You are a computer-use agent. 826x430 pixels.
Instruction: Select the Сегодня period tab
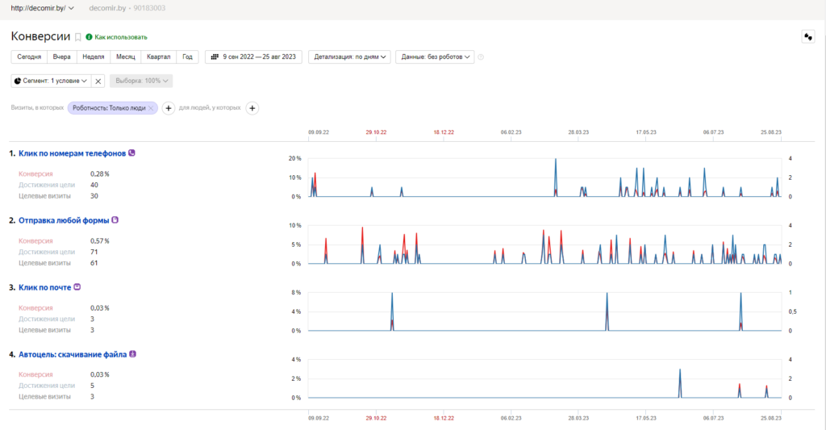(29, 57)
